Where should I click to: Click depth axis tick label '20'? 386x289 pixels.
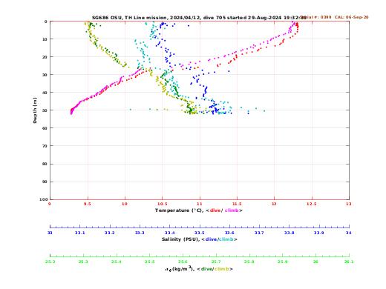(x=45, y=57)
